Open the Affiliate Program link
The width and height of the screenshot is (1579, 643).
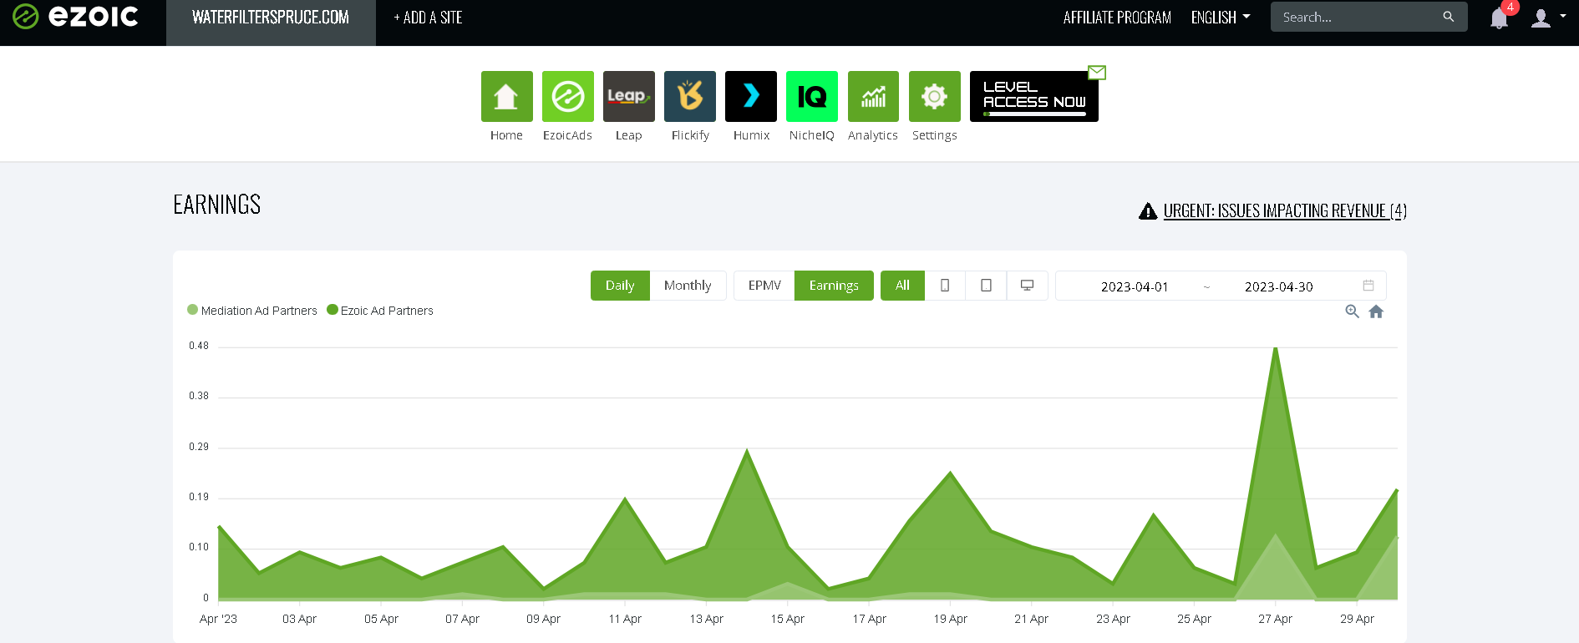[1117, 18]
